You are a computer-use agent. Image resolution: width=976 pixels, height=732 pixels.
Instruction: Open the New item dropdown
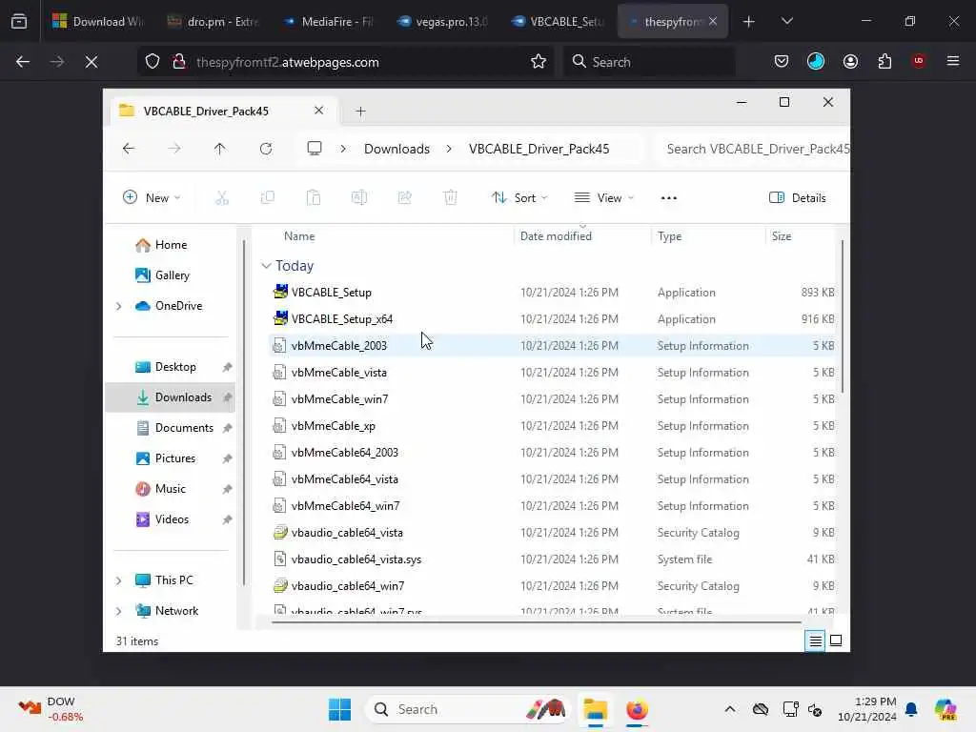point(152,198)
